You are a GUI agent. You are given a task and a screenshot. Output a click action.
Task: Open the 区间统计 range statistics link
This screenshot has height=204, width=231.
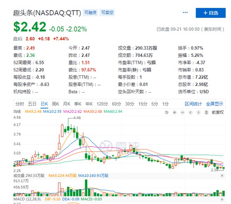(x=193, y=104)
